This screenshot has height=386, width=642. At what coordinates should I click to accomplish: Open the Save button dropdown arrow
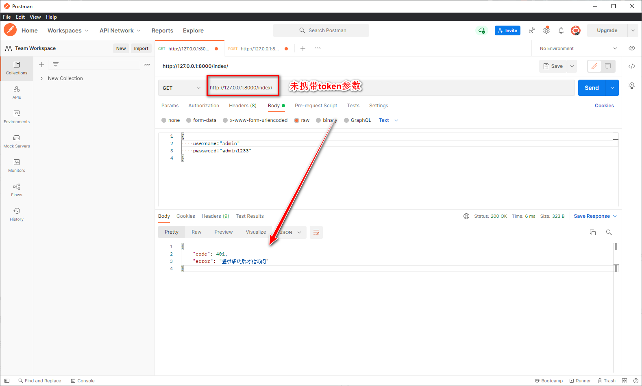pyautogui.click(x=572, y=66)
